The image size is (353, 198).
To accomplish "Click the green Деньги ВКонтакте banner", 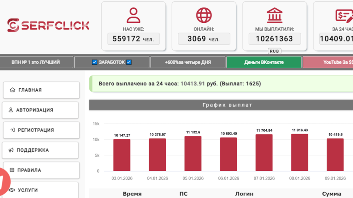I will tap(264, 62).
